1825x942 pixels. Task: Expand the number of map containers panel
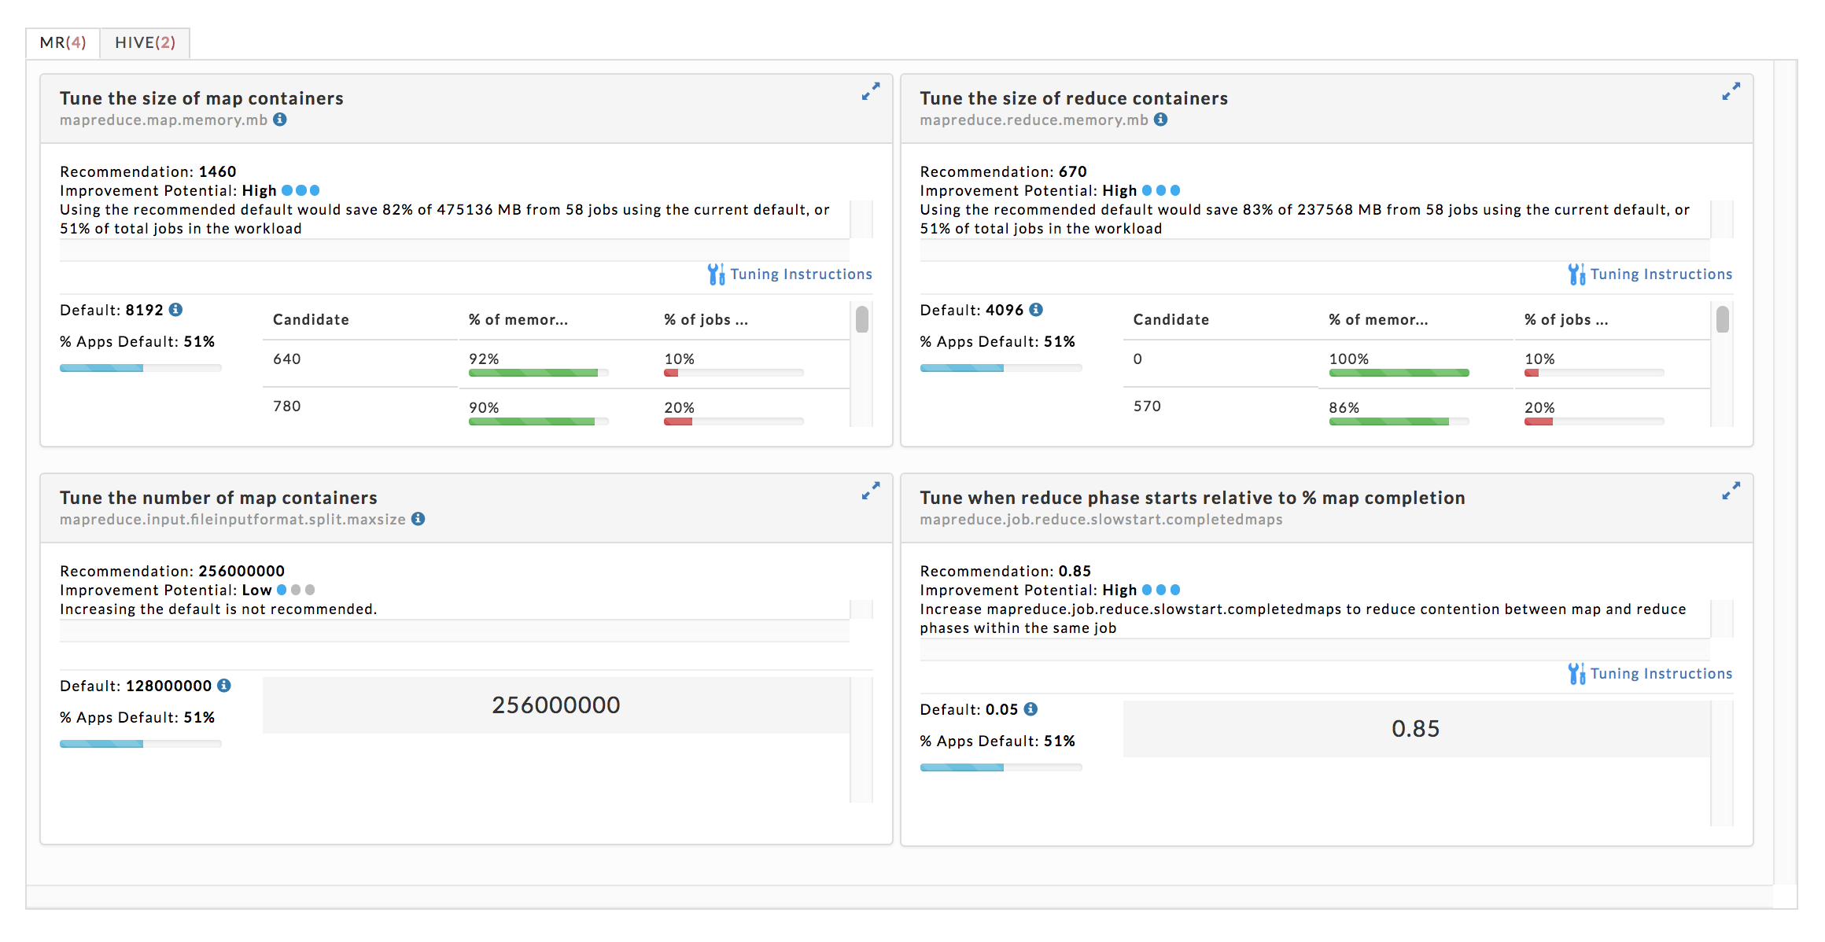click(871, 491)
